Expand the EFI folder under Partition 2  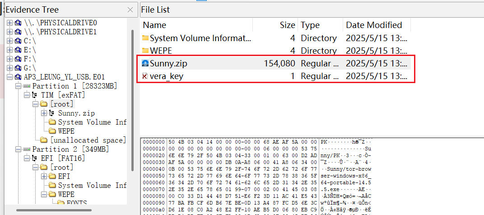43,176
